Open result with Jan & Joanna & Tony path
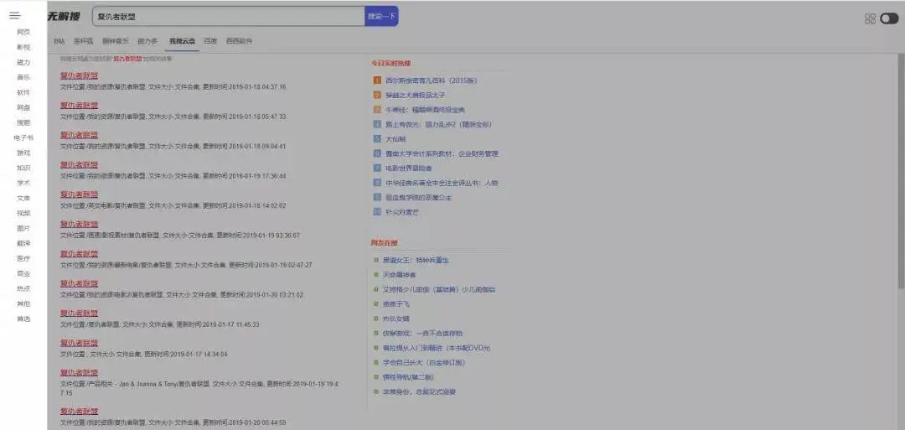 (79, 372)
